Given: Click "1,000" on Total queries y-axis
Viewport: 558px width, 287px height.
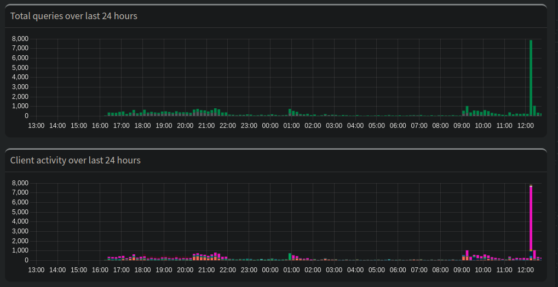Looking at the screenshot, I should (20, 106).
